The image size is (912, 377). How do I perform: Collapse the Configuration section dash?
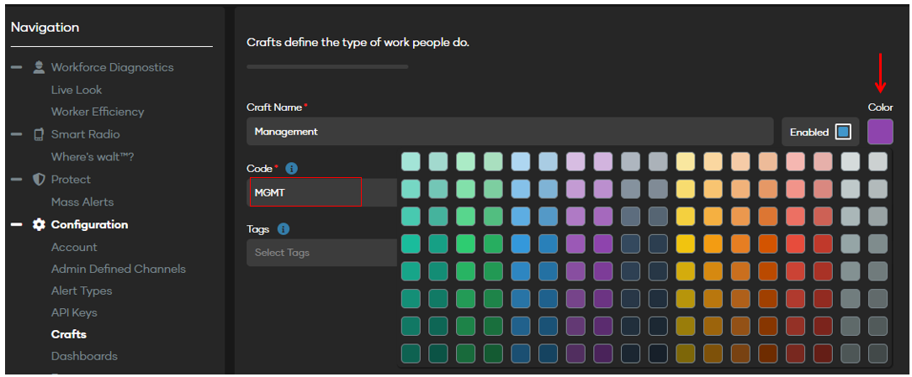[16, 225]
